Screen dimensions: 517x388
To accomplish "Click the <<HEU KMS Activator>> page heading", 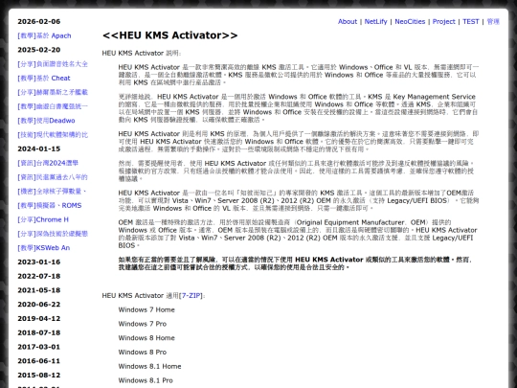I will [x=169, y=35].
